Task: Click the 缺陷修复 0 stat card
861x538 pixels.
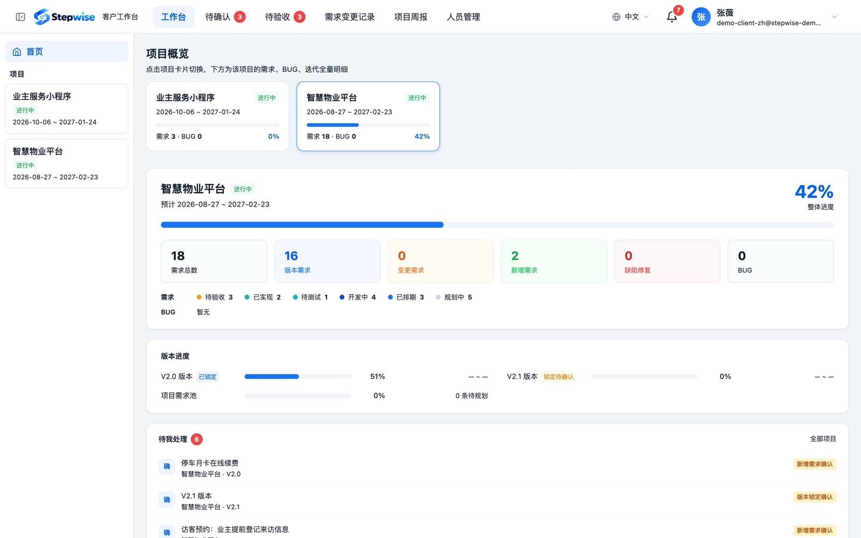Action: pos(667,261)
